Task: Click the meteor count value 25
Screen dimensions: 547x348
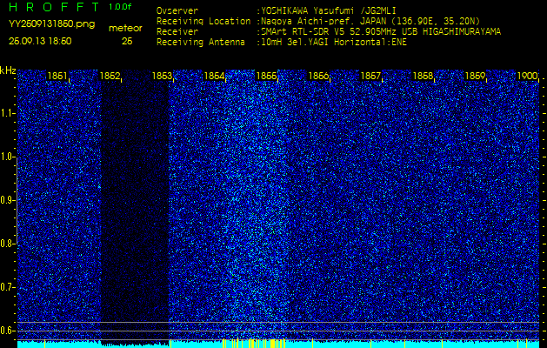Action: pos(127,41)
